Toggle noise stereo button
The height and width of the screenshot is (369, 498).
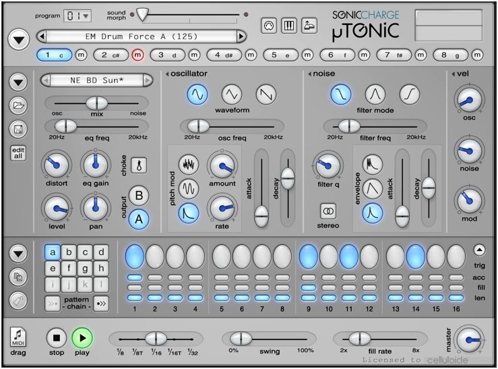click(x=328, y=211)
